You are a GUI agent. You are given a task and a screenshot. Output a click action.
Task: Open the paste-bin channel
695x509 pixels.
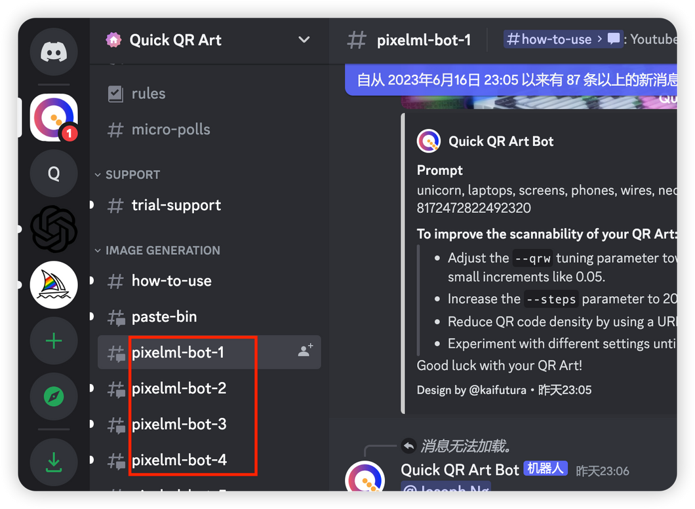point(209,317)
